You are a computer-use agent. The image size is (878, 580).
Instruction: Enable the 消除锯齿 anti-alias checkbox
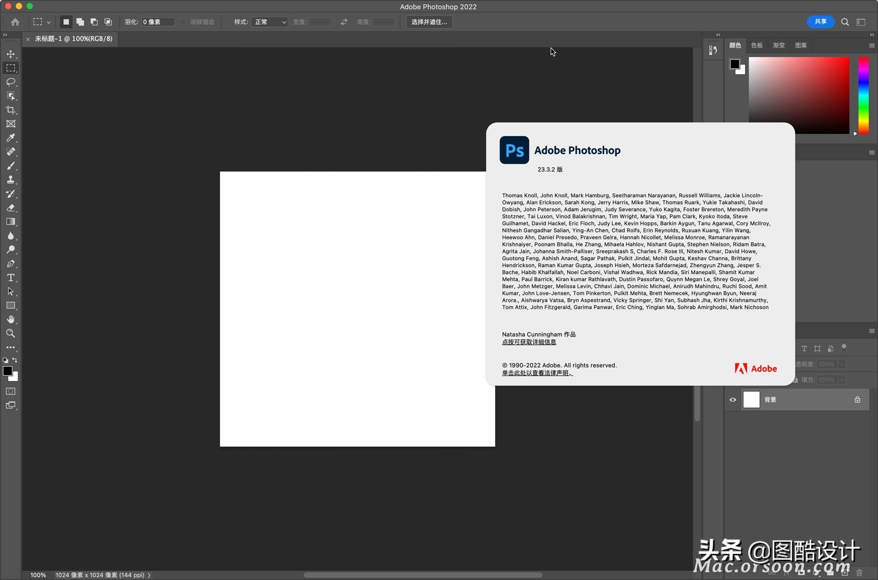183,22
